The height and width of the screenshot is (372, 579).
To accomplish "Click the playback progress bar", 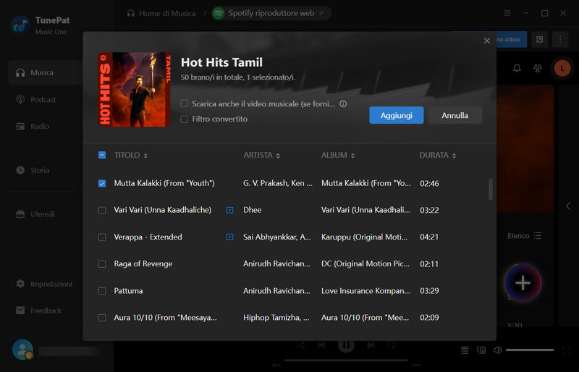I will pyautogui.click(x=346, y=360).
